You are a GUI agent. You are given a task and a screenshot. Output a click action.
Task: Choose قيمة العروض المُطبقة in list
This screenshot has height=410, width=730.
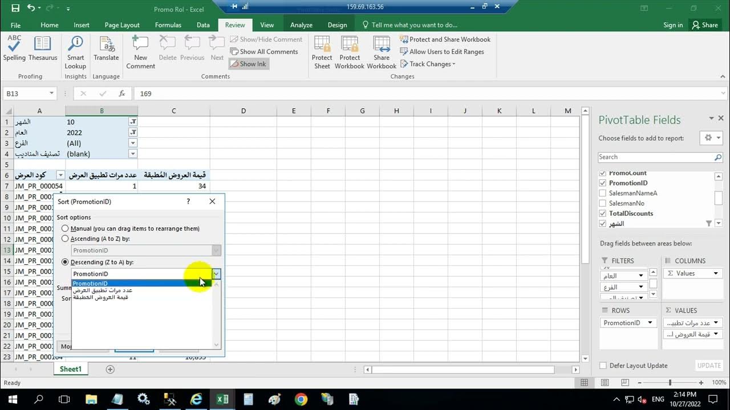[141, 297]
